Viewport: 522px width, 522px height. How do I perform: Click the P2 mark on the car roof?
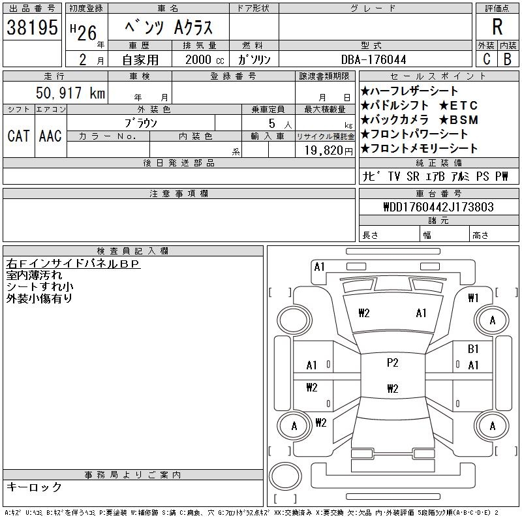point(392,363)
